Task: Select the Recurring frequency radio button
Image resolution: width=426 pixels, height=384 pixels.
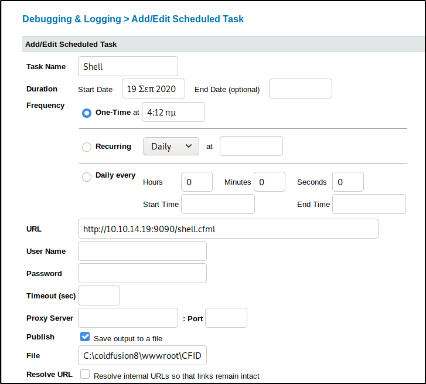Action: (x=87, y=147)
